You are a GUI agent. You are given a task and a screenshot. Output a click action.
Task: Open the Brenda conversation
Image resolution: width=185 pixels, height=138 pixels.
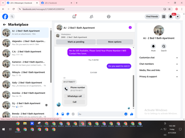point(25,114)
